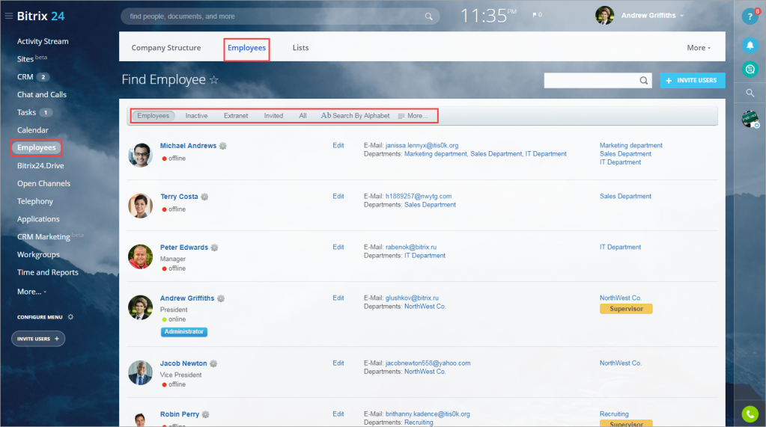Expand the Andrew Griffiths user dropdown
Viewport: 766px width, 427px height.
coord(681,16)
